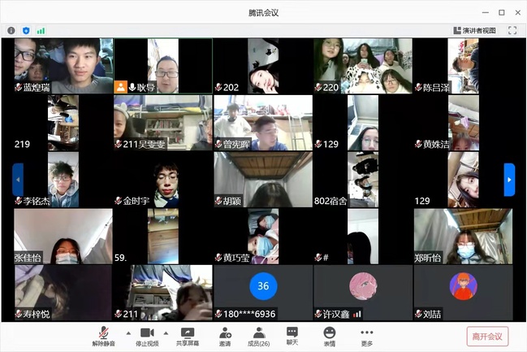Expand video options arrow beside 停止视频
Viewport: 527px width, 352px height.
(166, 333)
